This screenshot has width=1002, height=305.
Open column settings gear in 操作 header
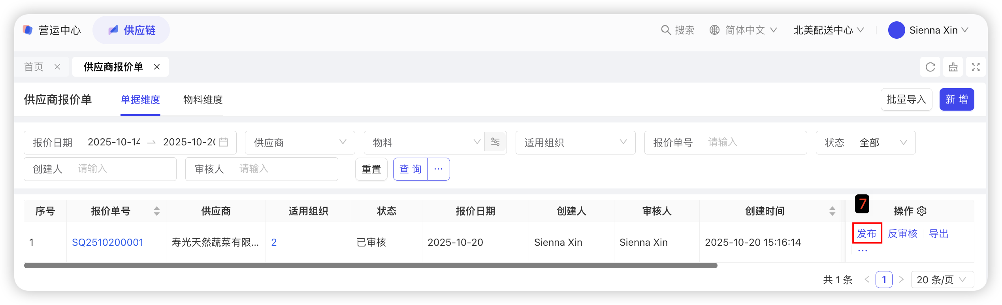click(922, 211)
